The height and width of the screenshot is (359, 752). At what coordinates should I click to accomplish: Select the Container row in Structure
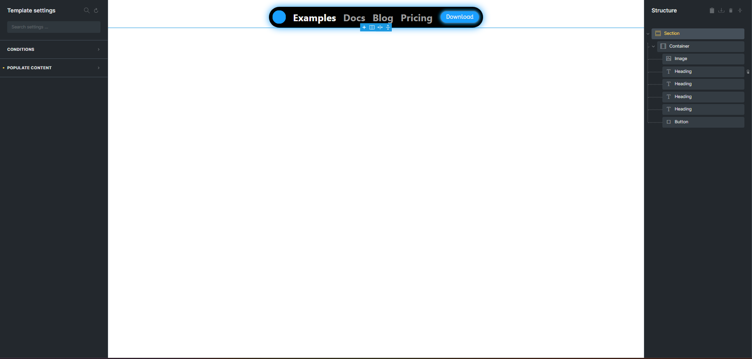(x=701, y=46)
